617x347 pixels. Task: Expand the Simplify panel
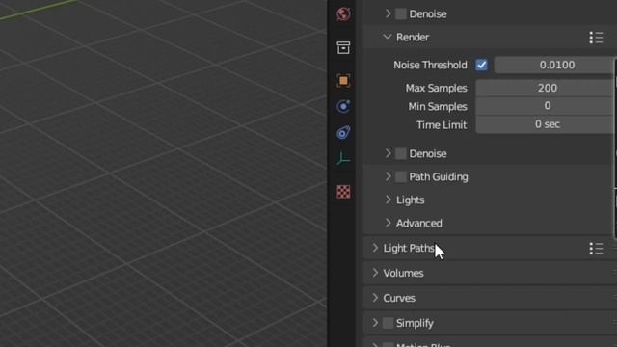[x=375, y=323]
